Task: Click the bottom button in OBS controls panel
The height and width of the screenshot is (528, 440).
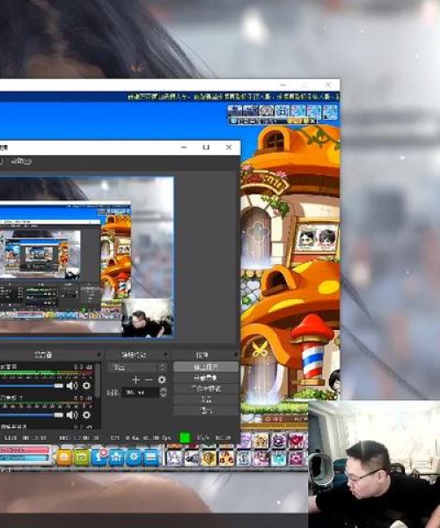Action: (206, 410)
